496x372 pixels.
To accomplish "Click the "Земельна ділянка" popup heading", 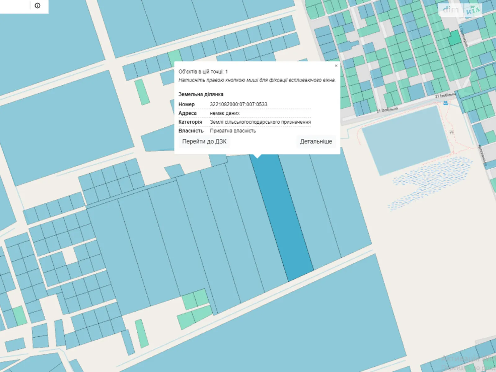I will tap(201, 94).
